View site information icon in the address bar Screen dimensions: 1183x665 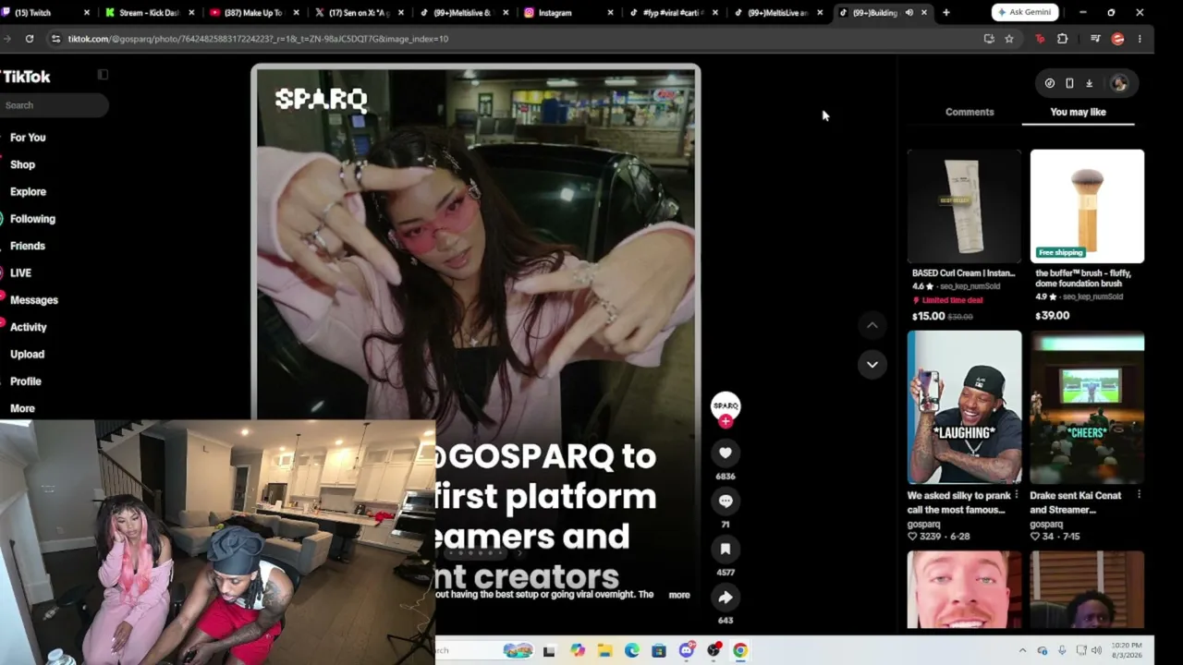coord(55,39)
